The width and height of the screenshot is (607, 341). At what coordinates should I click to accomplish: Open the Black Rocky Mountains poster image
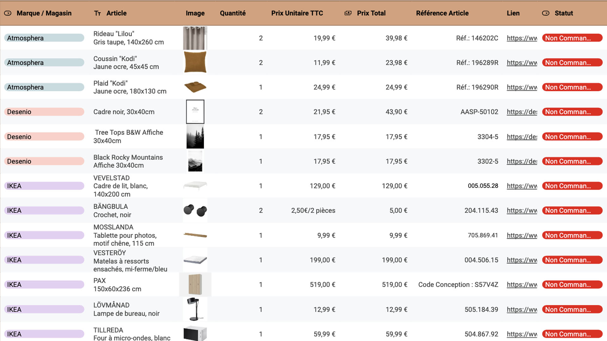[195, 161]
